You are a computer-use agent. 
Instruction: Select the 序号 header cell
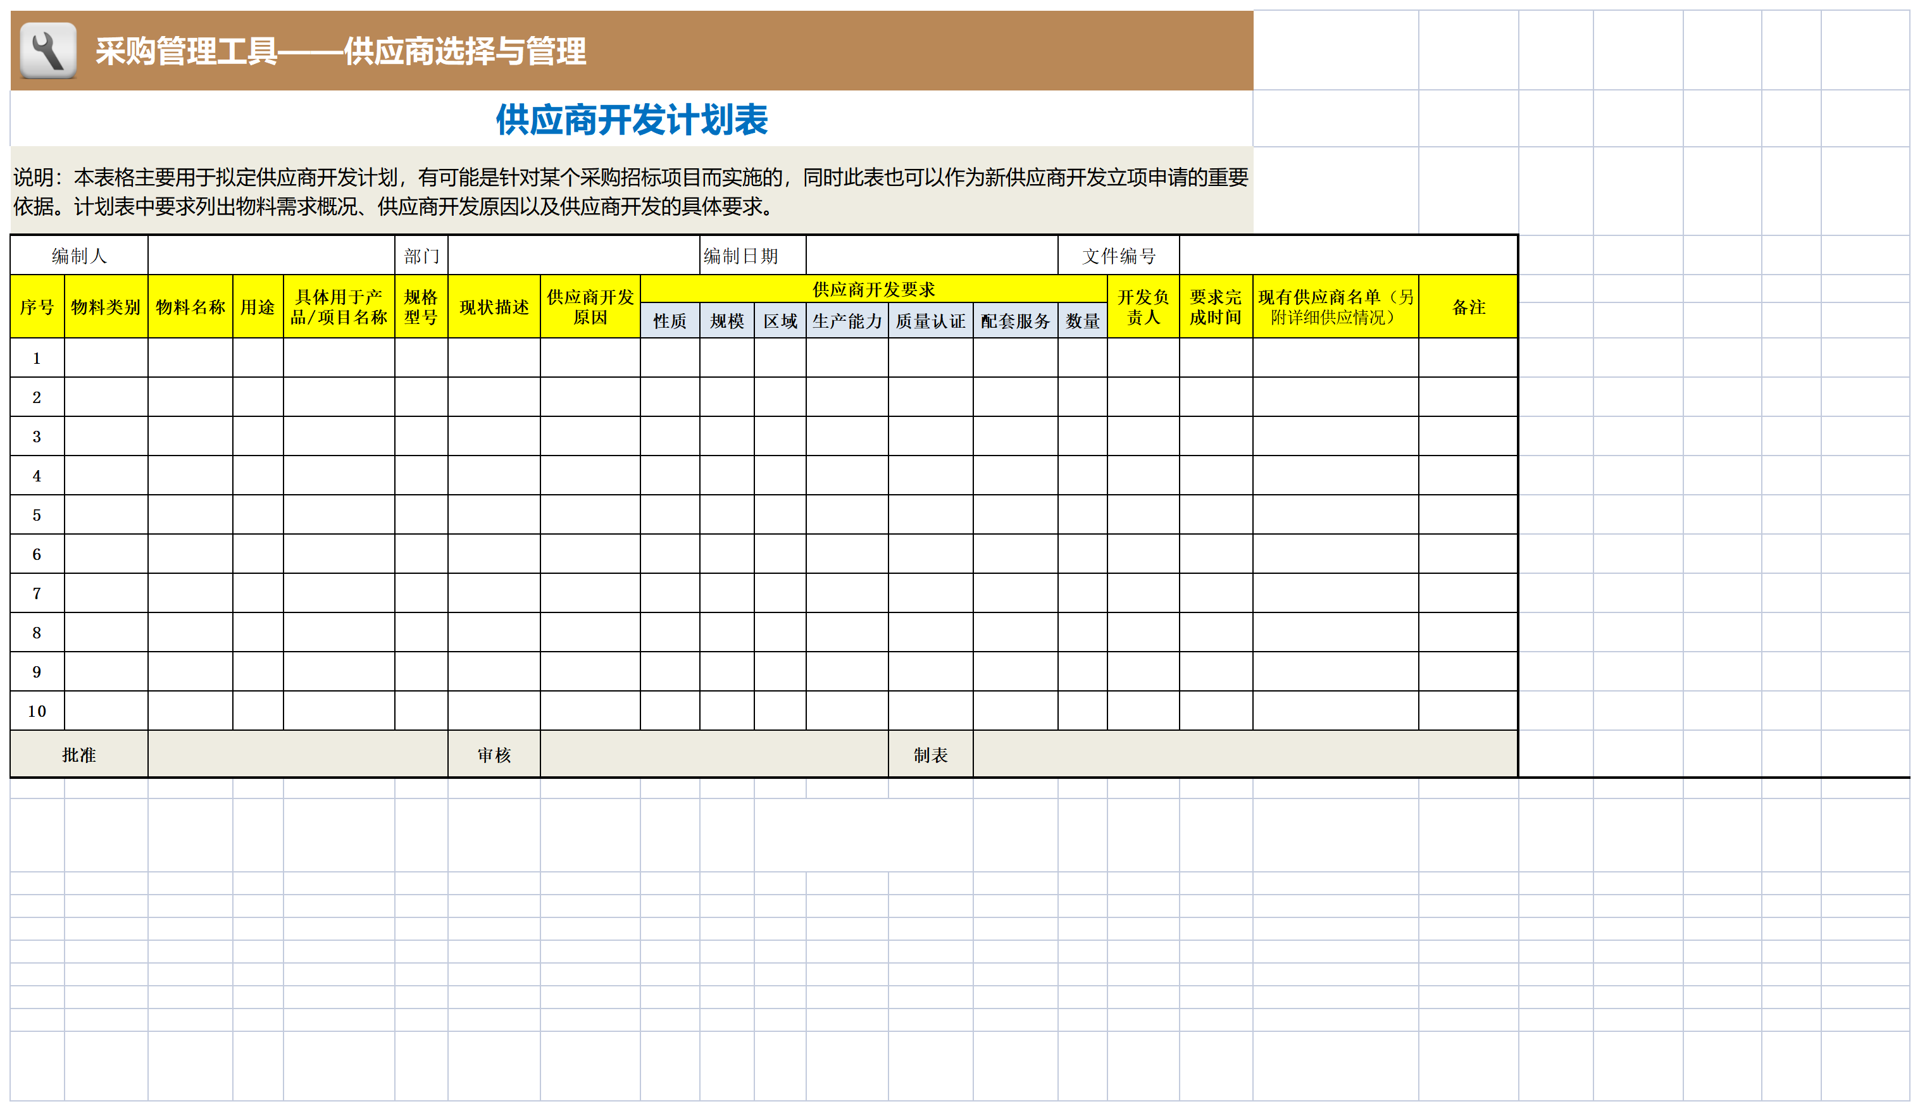tap(37, 307)
